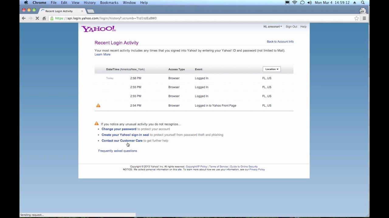
Task: Click the eject icon in menu bar
Action: click(x=355, y=3)
